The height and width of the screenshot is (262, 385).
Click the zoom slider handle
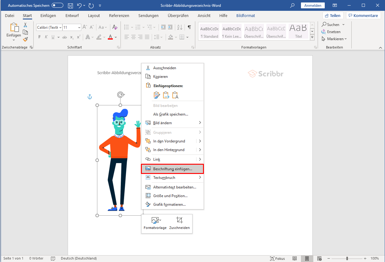coord(347,258)
